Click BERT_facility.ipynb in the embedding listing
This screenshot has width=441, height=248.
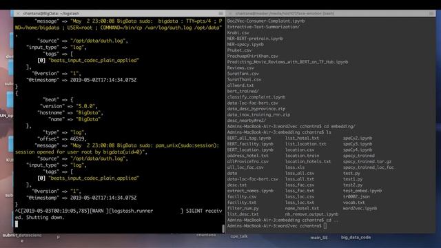tap(250, 144)
